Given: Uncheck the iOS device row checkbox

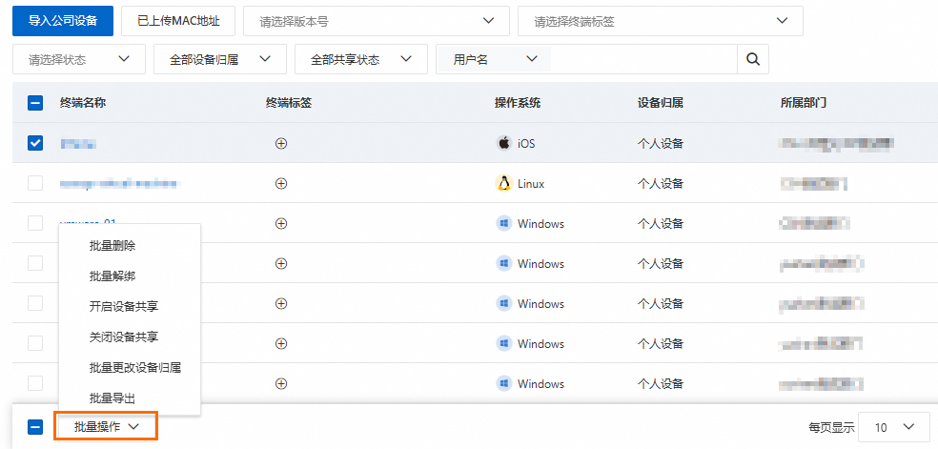Looking at the screenshot, I should tap(35, 144).
